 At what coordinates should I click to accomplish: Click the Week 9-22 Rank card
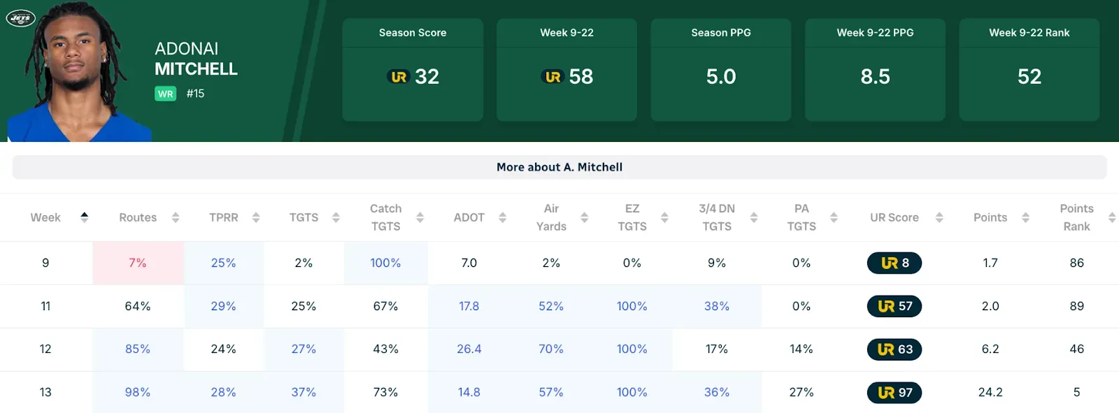click(1029, 70)
